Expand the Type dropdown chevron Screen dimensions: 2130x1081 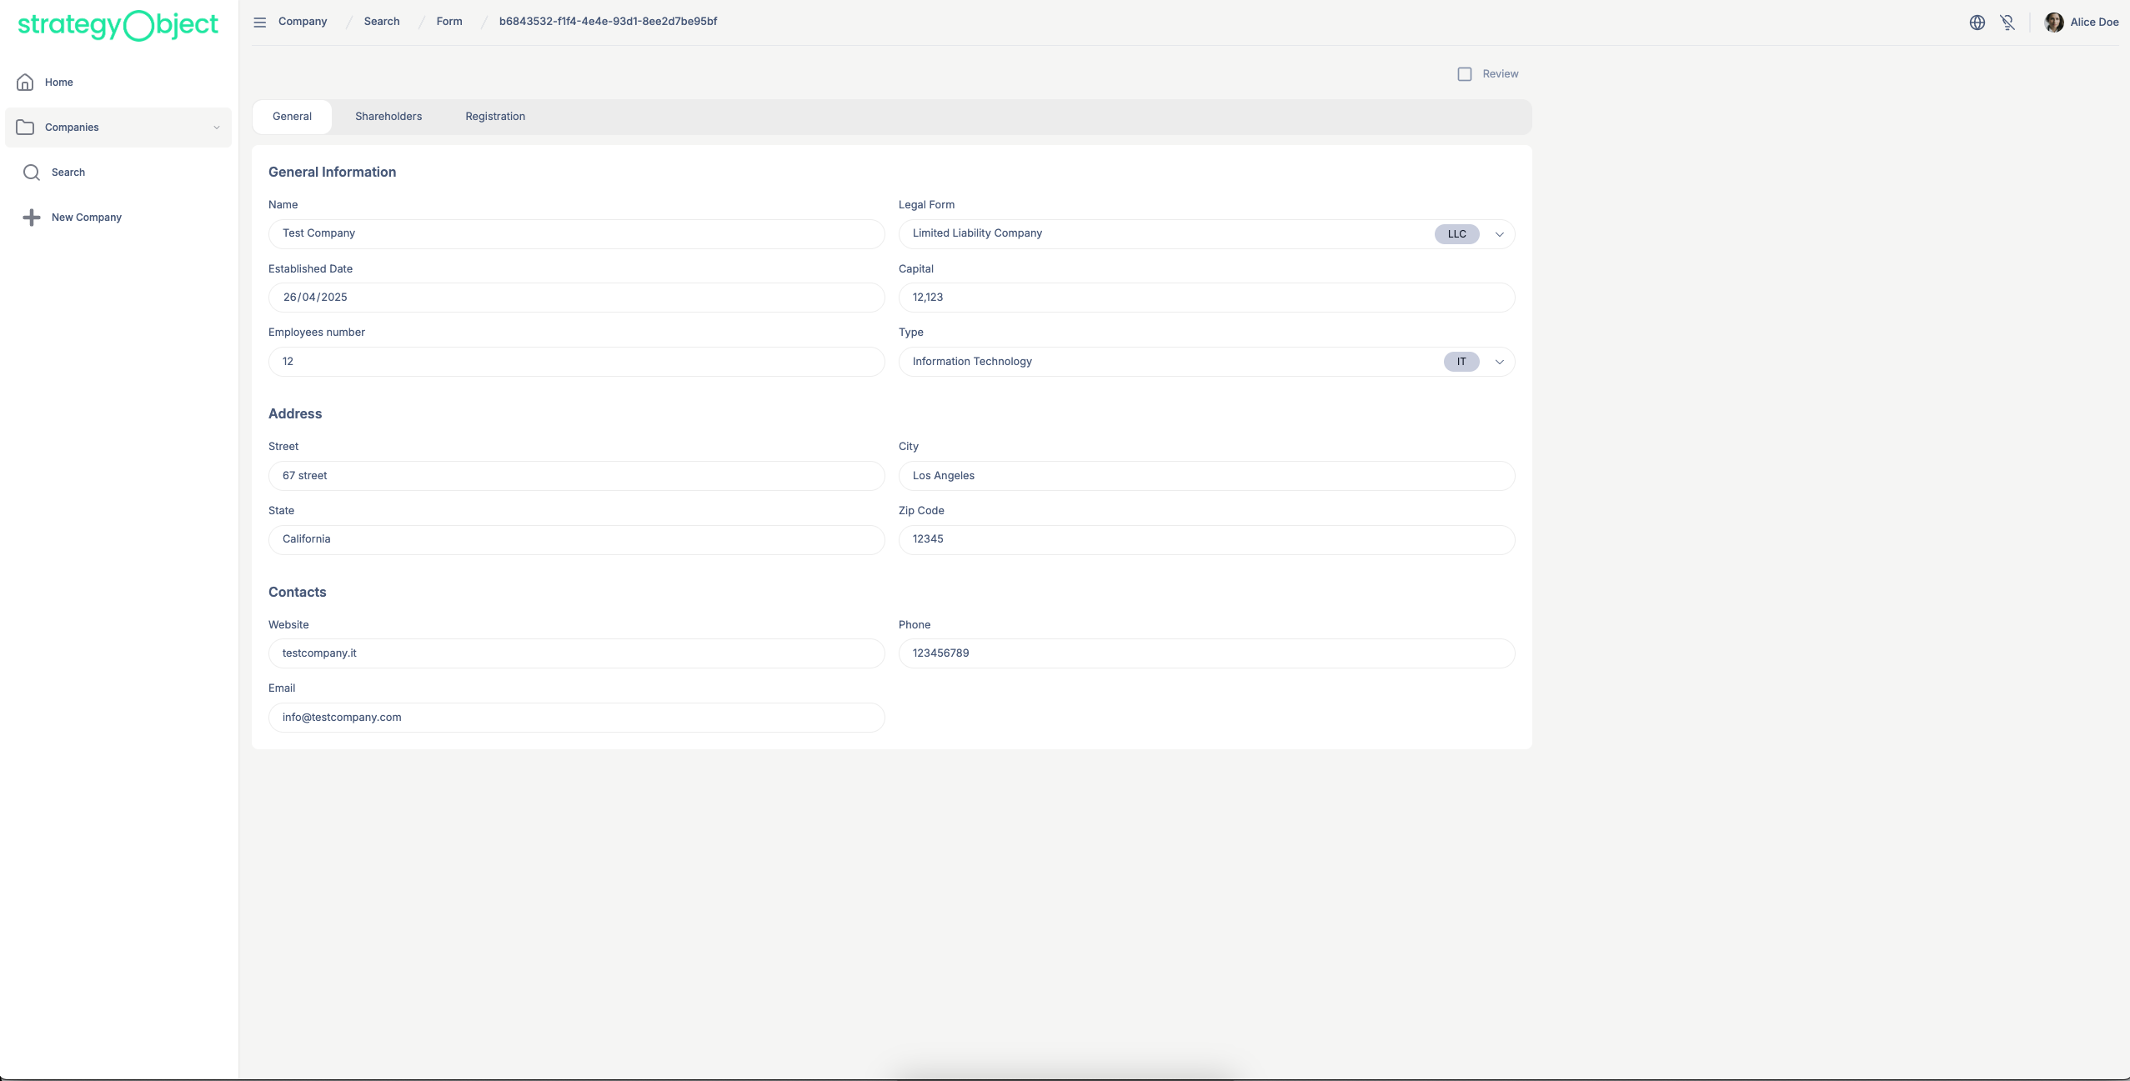[x=1499, y=362]
